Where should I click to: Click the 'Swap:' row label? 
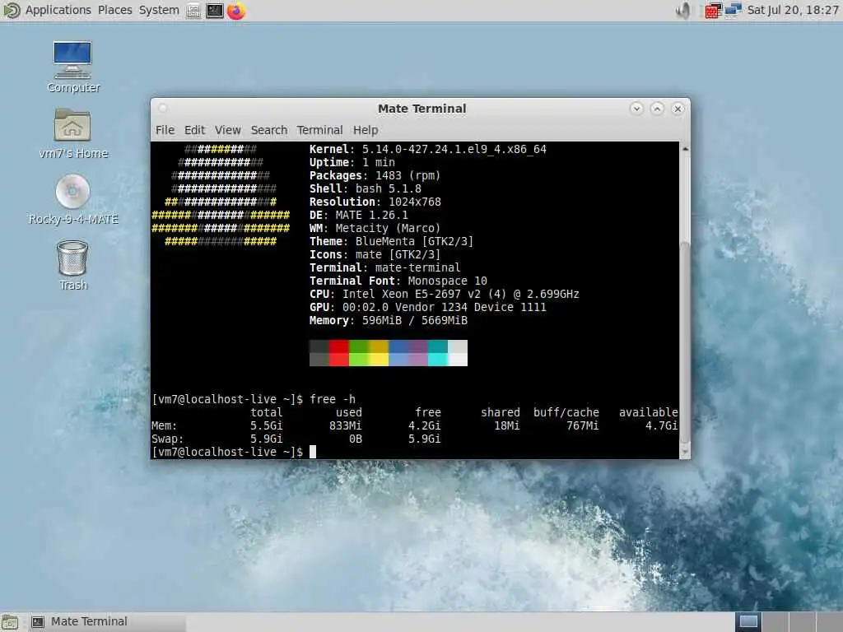tap(167, 439)
